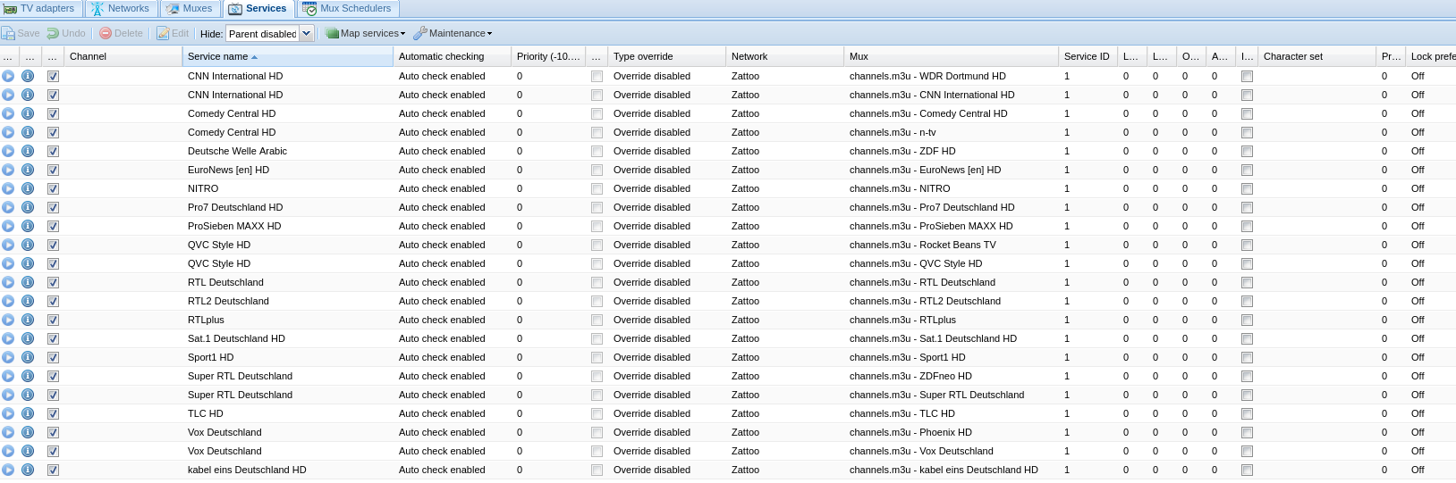Expand the Maintenance menu
This screenshot has width=1456, height=483.
pos(453,33)
